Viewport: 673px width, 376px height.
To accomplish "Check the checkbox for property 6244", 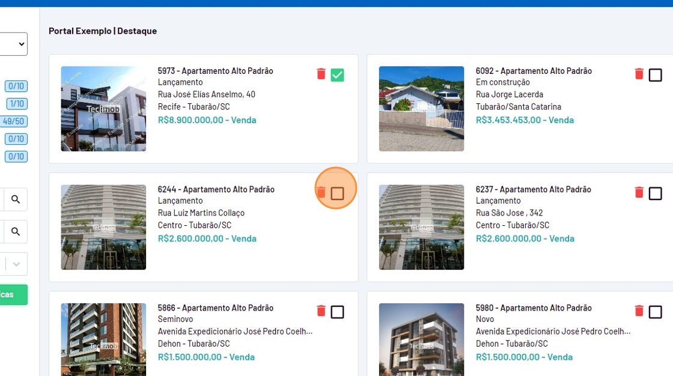I will (337, 193).
